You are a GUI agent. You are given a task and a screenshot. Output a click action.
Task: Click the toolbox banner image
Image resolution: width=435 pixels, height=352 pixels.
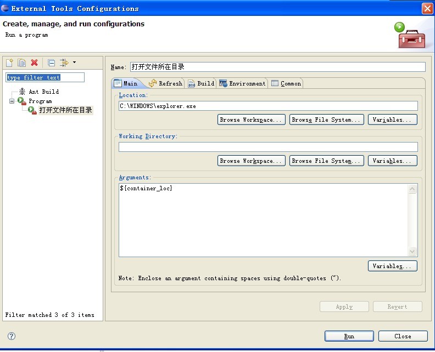pos(410,36)
